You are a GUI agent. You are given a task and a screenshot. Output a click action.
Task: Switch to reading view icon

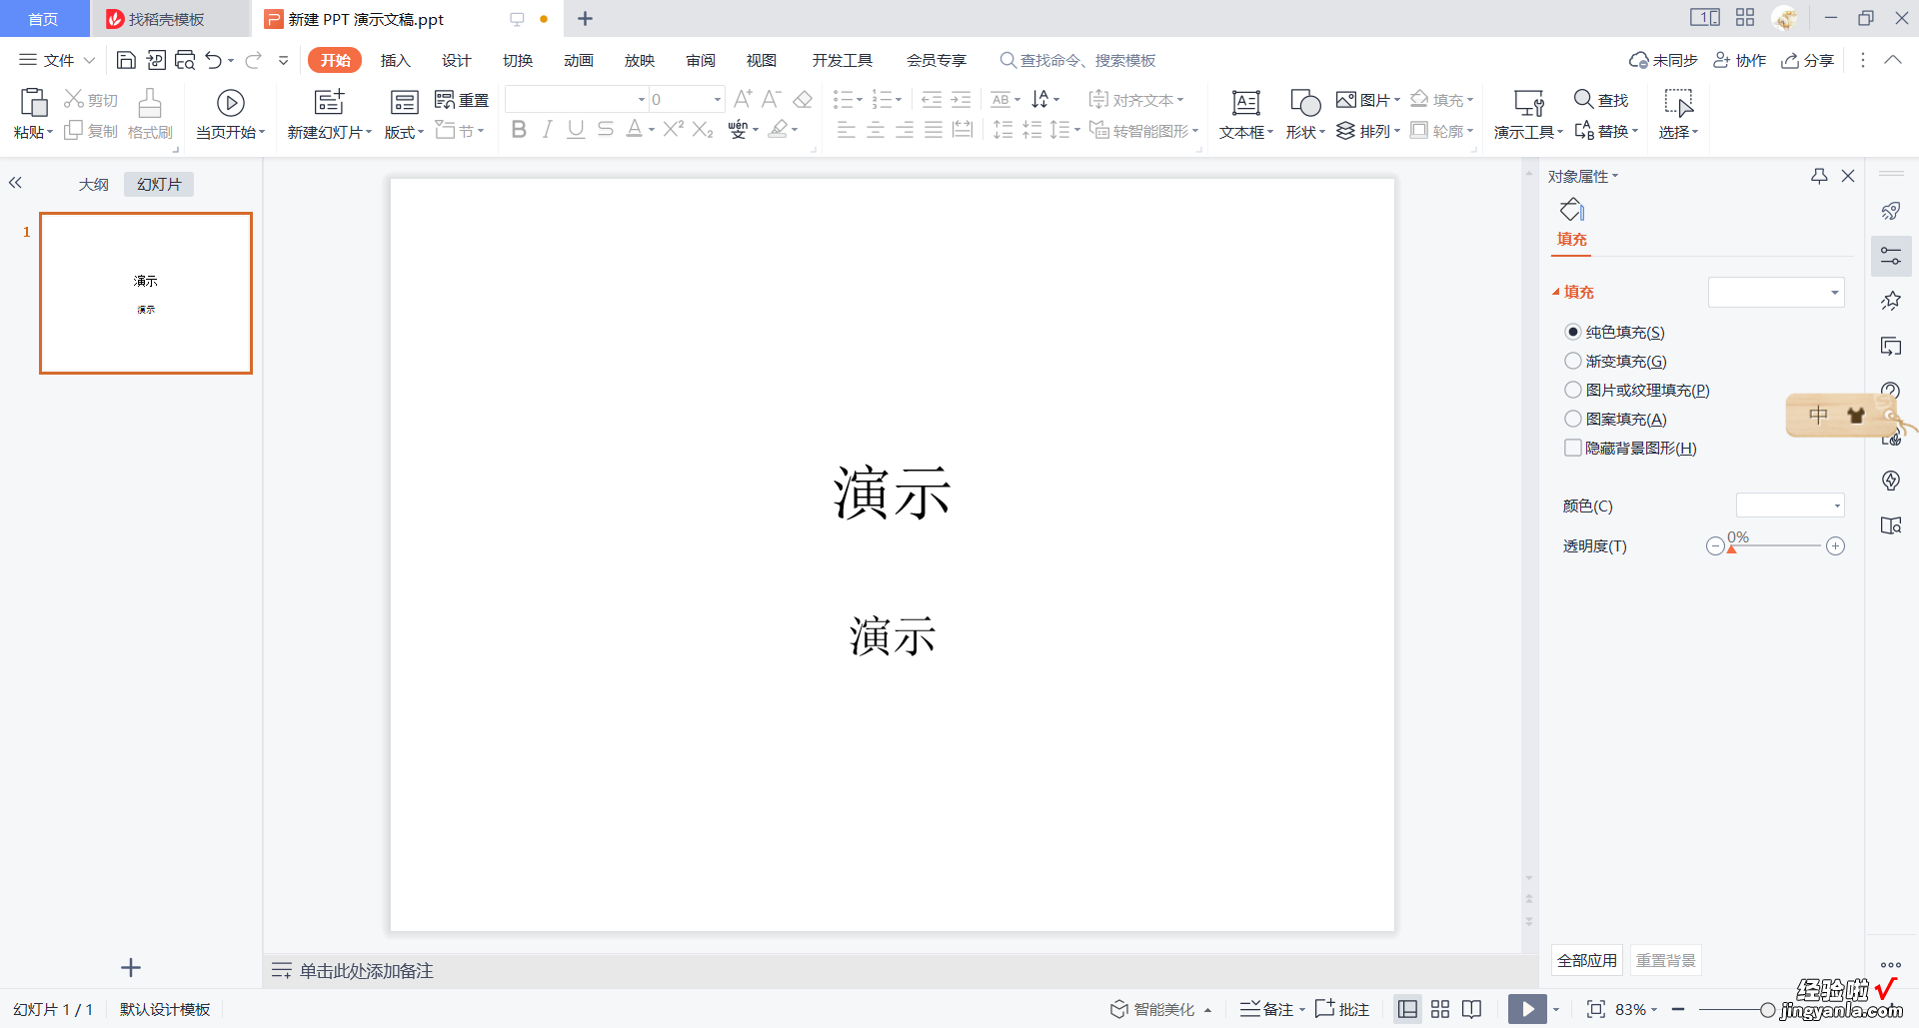coord(1471,1009)
